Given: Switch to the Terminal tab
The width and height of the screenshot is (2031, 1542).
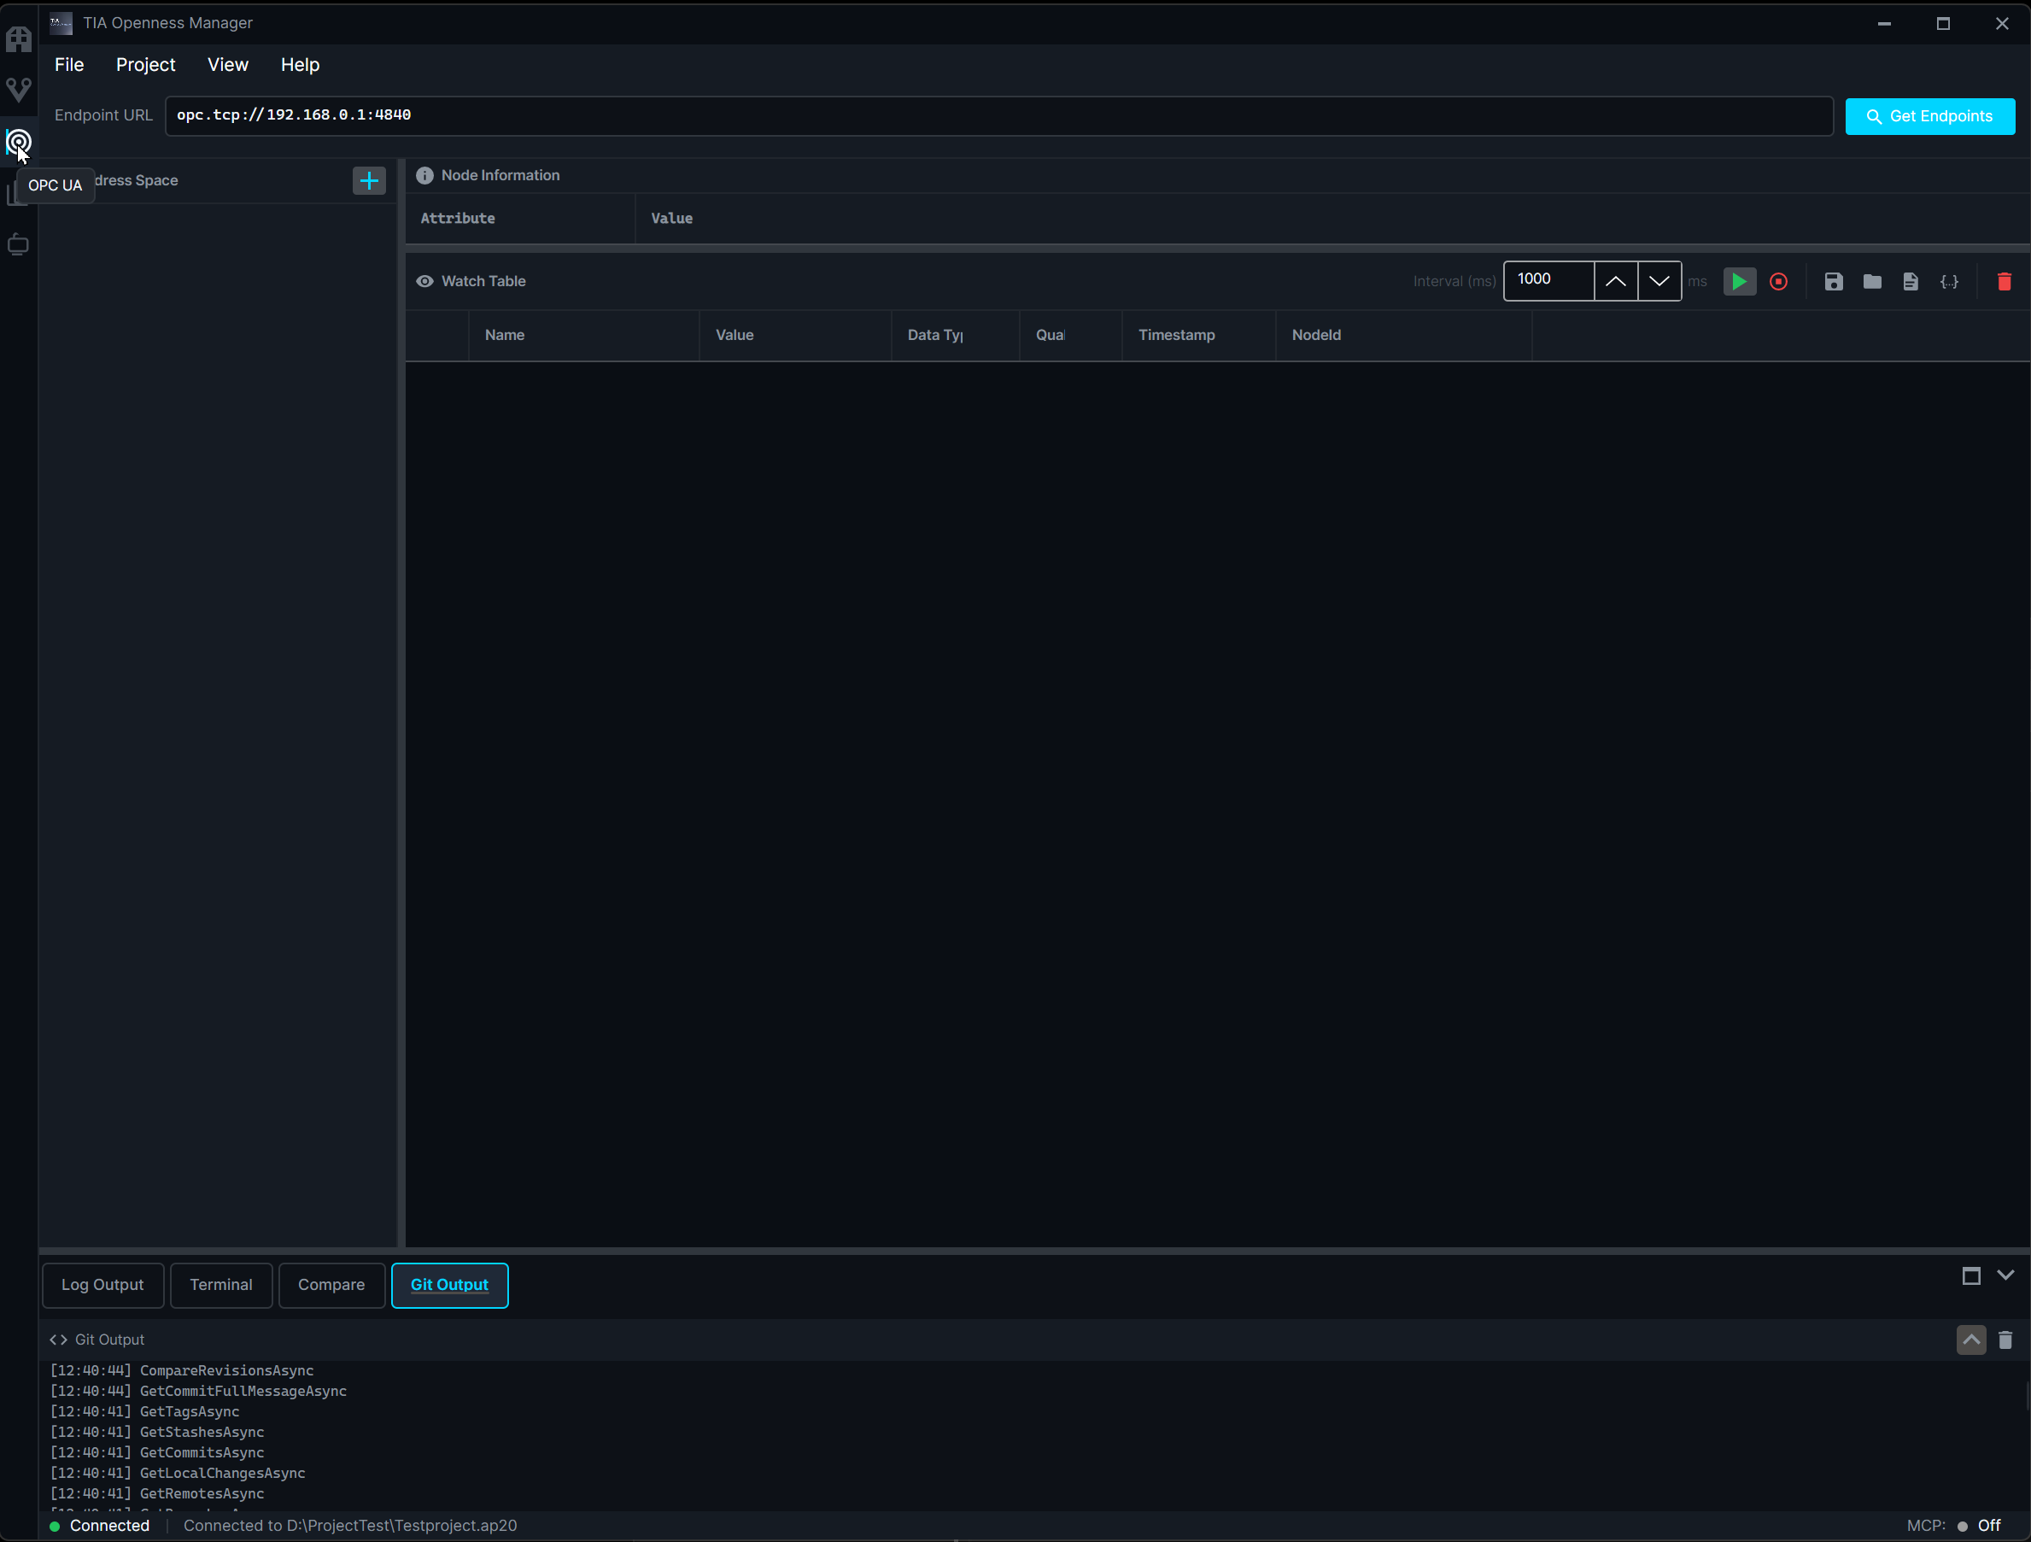Looking at the screenshot, I should (220, 1285).
